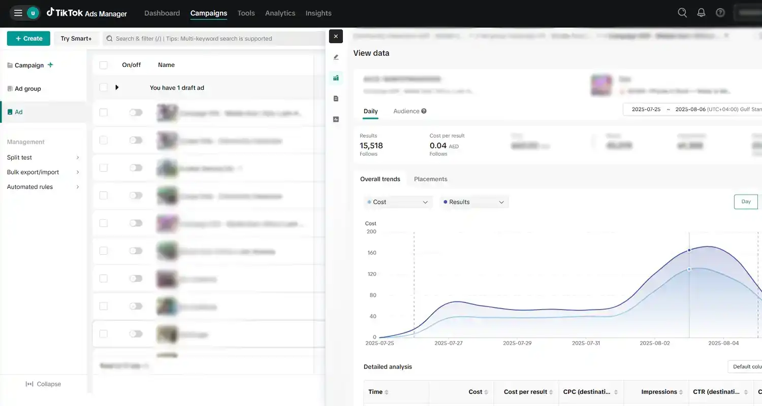Tick the checkbox beside the draft ad row

click(x=104, y=87)
